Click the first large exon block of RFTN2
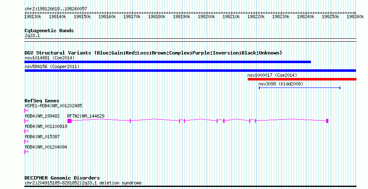Screen dimensions: 368x189 (69, 121)
